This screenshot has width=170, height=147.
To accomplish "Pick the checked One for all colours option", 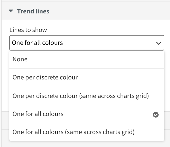I will pos(87,114).
